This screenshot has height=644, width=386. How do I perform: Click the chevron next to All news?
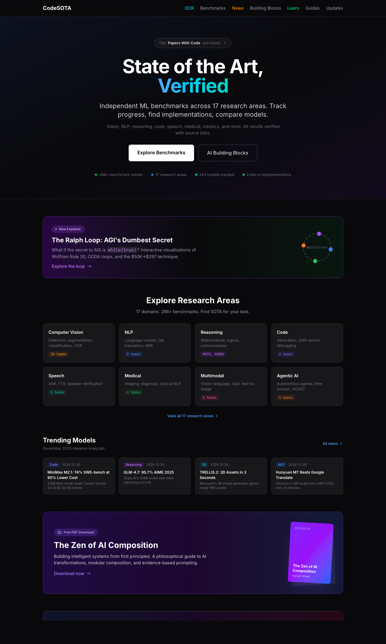click(341, 444)
